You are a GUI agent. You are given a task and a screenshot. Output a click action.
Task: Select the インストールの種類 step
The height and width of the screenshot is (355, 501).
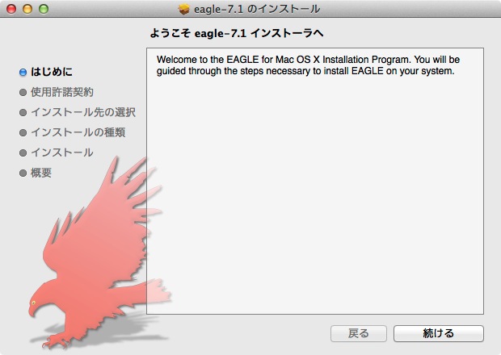[x=78, y=132]
